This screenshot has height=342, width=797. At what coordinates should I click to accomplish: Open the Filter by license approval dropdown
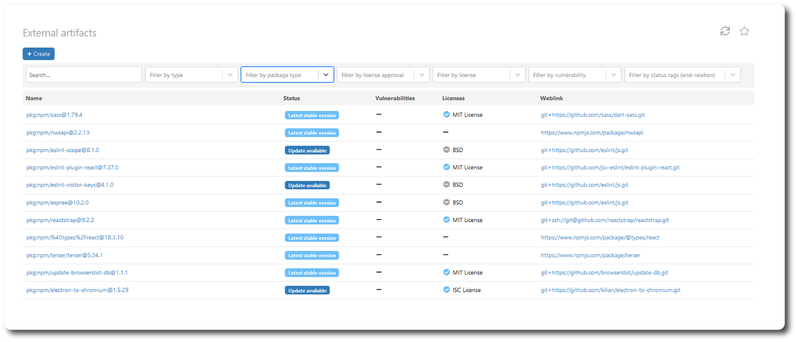point(383,75)
